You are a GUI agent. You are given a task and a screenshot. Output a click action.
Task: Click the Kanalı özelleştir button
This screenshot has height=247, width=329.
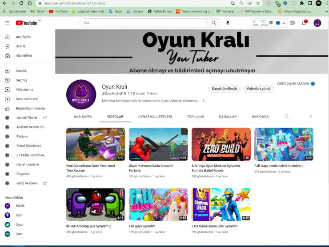[224, 89]
